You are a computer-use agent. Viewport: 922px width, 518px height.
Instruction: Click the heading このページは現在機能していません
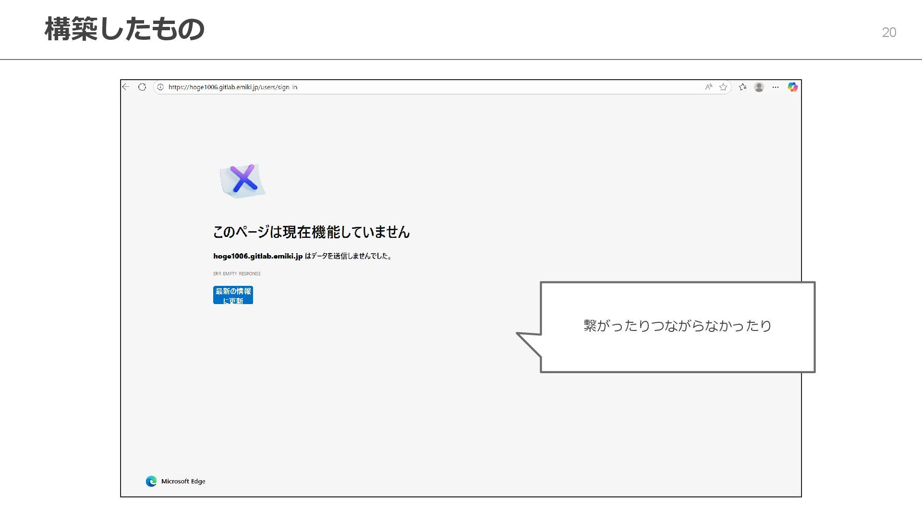(311, 232)
